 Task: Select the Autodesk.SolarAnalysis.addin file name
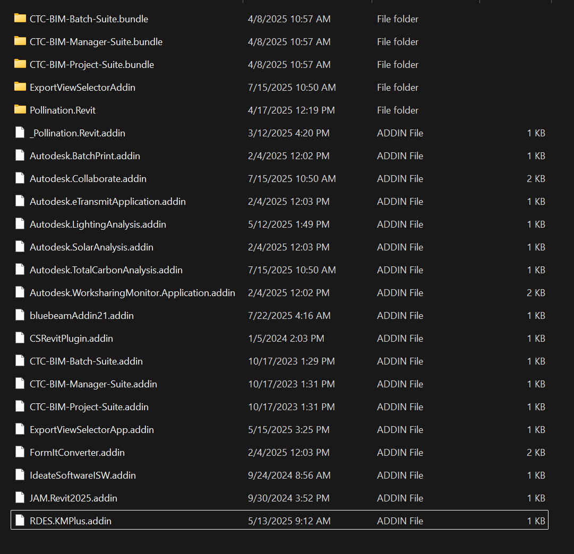[x=91, y=247]
